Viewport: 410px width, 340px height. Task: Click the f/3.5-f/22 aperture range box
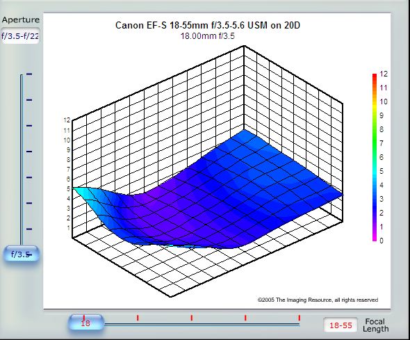click(20, 36)
